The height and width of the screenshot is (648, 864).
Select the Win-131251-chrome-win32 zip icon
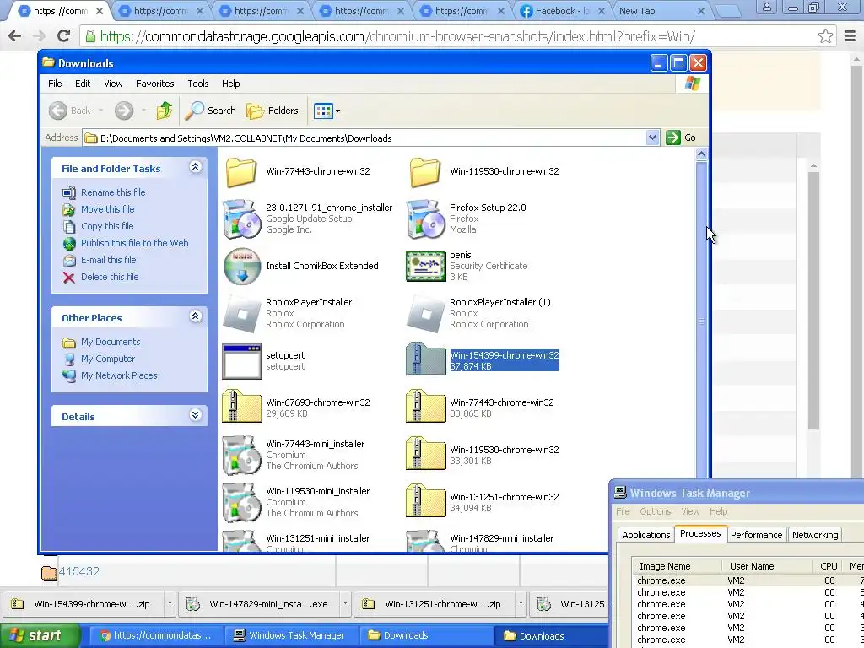point(426,500)
